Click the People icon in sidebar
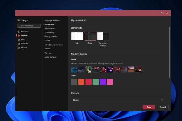This screenshot has width=182, height=121. (19, 48)
